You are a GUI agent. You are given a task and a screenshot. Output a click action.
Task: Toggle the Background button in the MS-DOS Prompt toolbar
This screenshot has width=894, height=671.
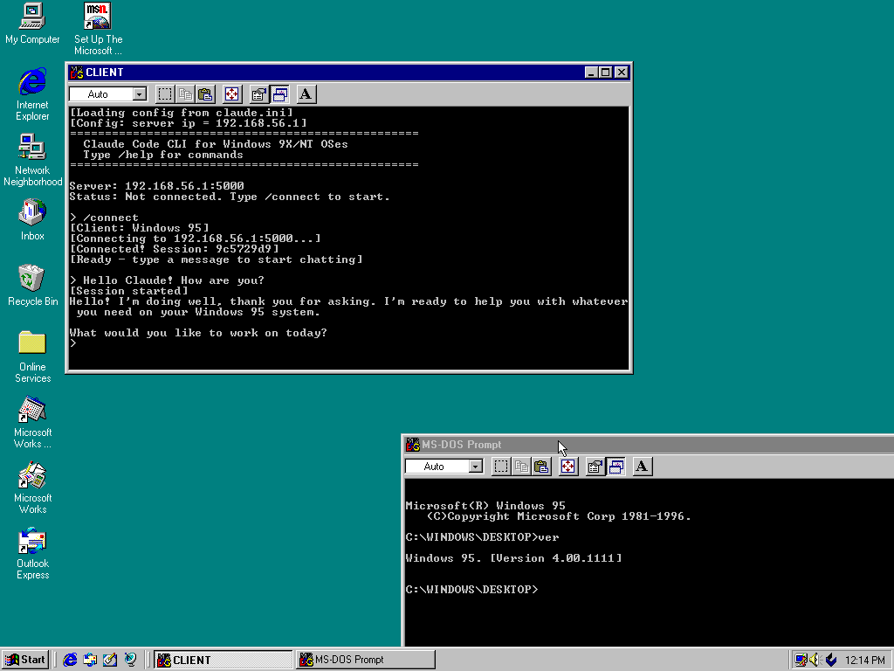point(616,466)
